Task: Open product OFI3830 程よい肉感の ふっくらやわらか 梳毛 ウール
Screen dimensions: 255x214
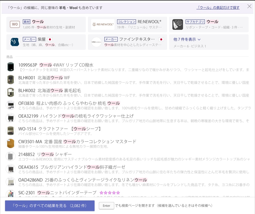Action: [x=127, y=105]
